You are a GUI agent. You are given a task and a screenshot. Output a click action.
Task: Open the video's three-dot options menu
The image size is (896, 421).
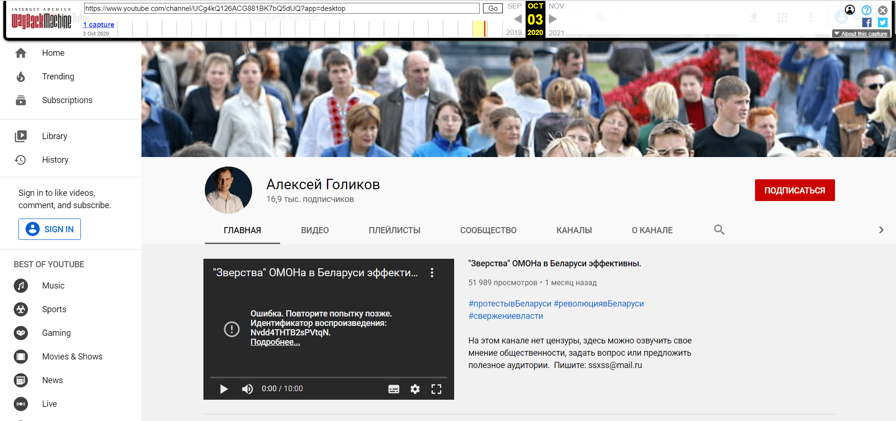432,272
